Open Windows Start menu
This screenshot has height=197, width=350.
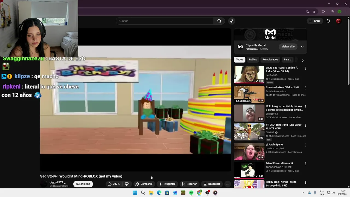tap(135, 193)
